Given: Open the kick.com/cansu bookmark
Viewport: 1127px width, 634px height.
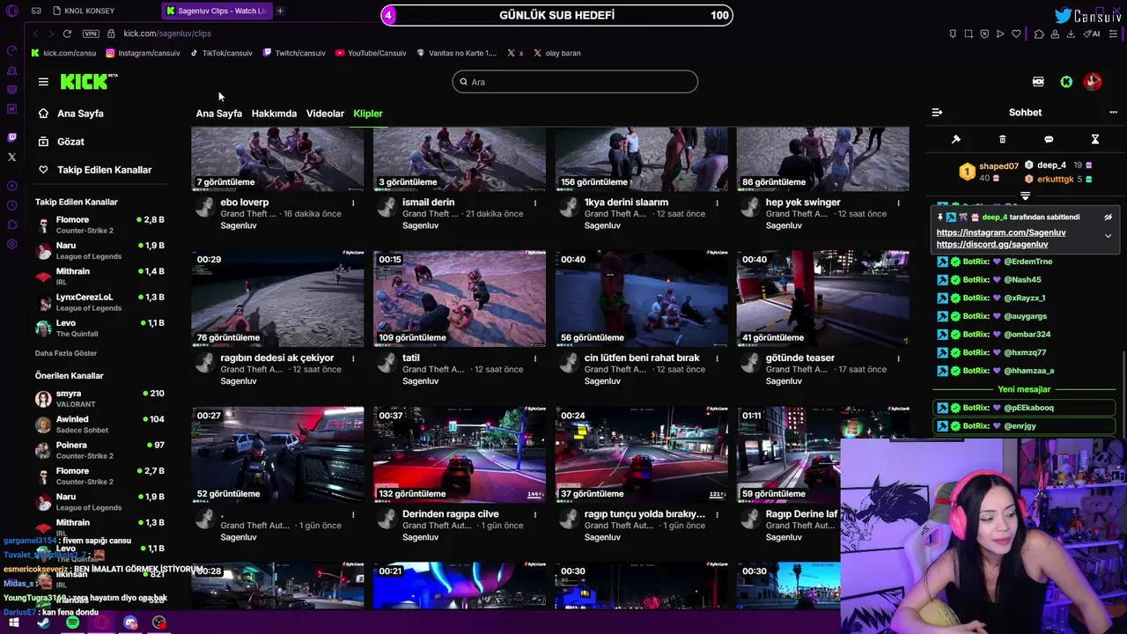Looking at the screenshot, I should [x=63, y=53].
